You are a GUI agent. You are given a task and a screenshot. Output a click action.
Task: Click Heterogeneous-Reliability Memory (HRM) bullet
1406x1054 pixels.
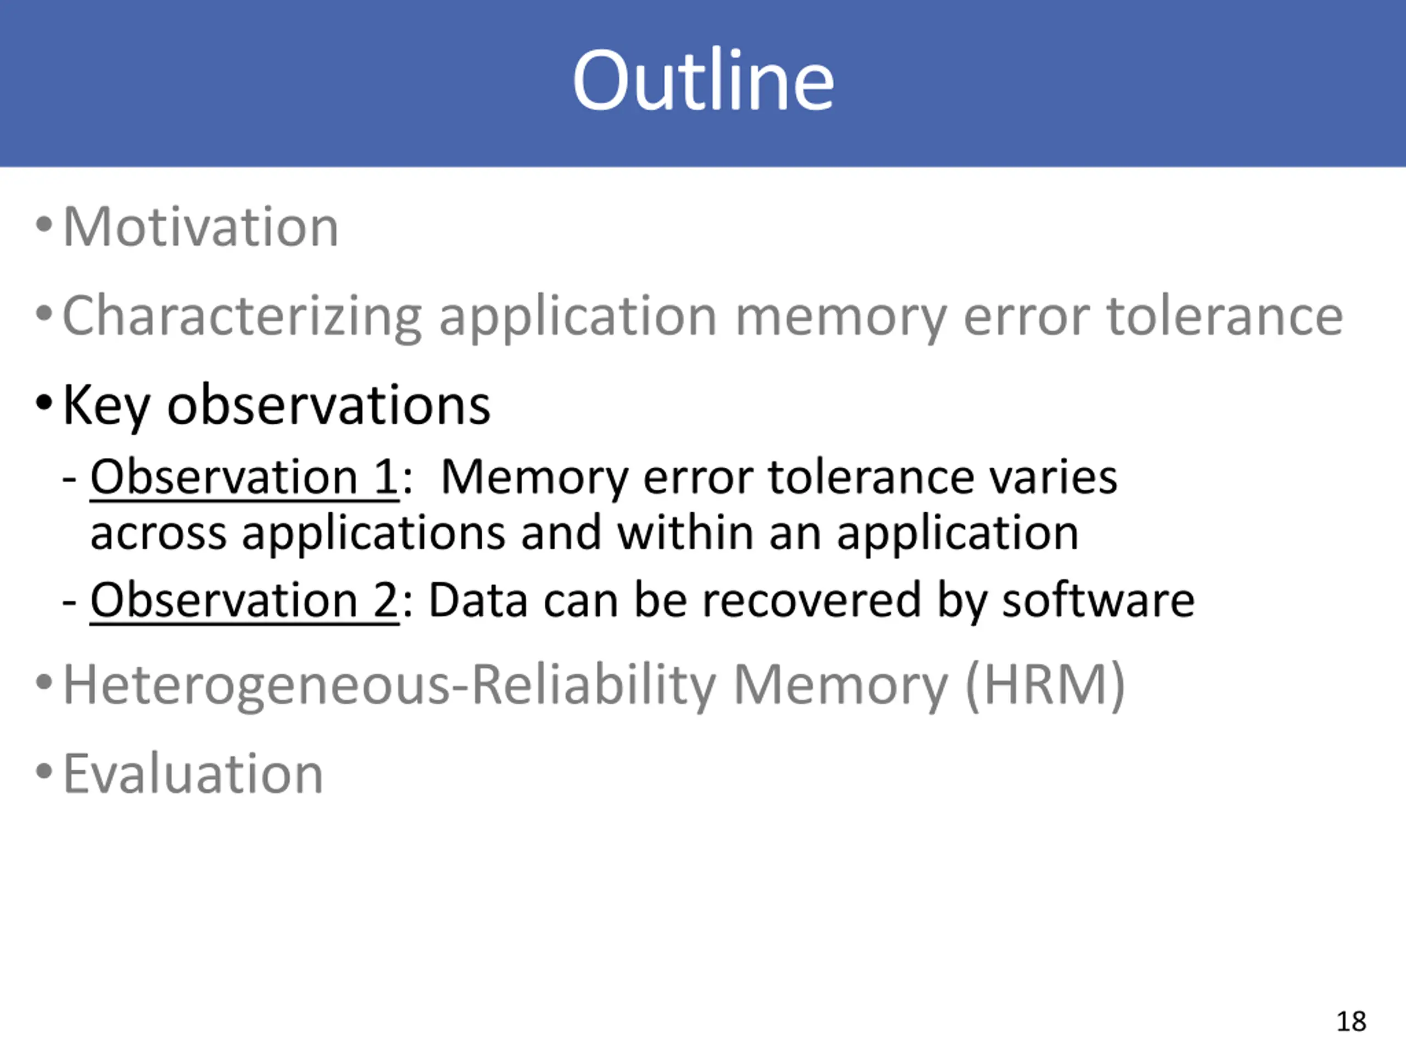point(594,686)
